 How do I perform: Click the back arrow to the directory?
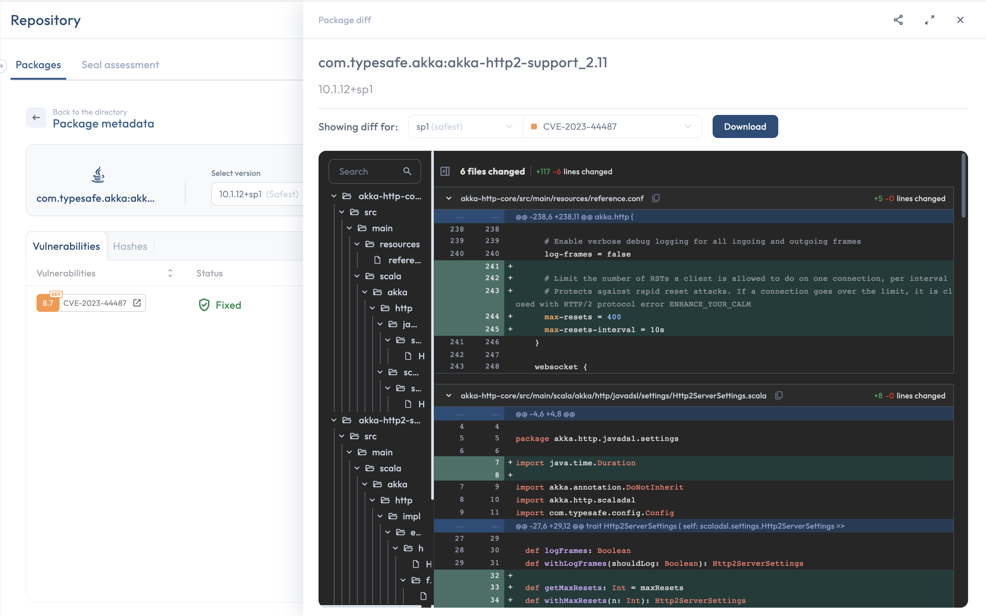(36, 117)
